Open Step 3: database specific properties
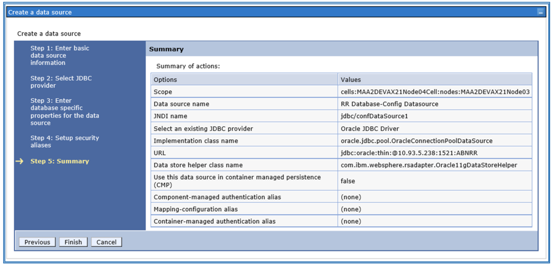The height and width of the screenshot is (266, 551). tap(65, 112)
